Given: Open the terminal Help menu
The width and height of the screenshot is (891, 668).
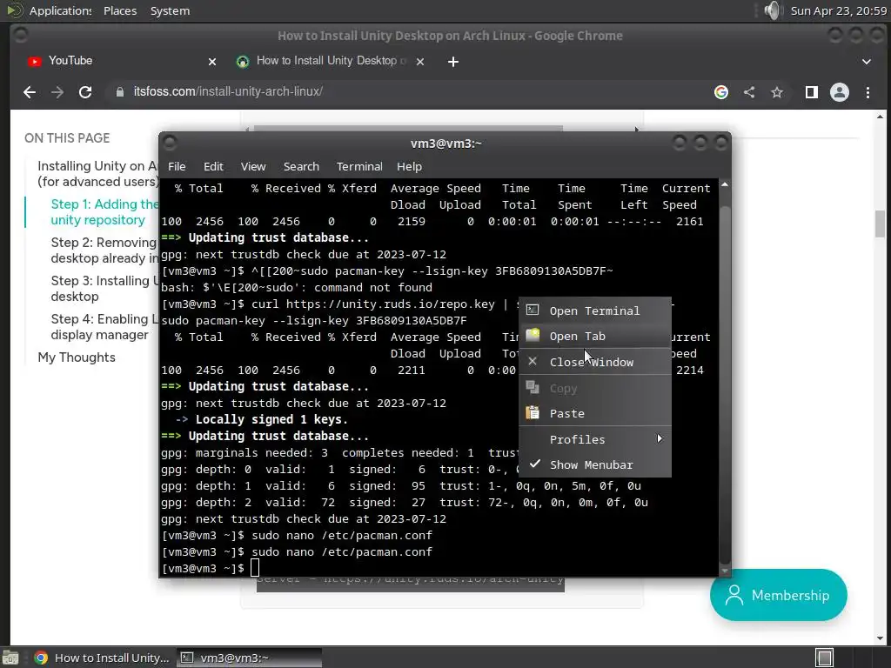Looking at the screenshot, I should (x=409, y=166).
